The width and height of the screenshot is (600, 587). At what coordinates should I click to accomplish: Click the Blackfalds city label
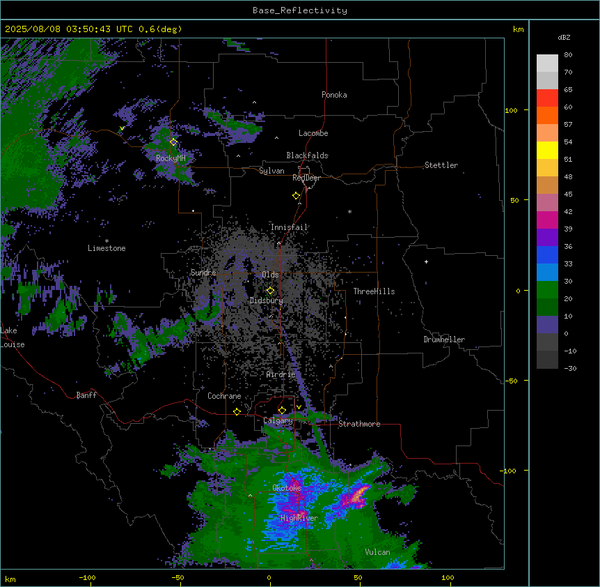tap(307, 155)
